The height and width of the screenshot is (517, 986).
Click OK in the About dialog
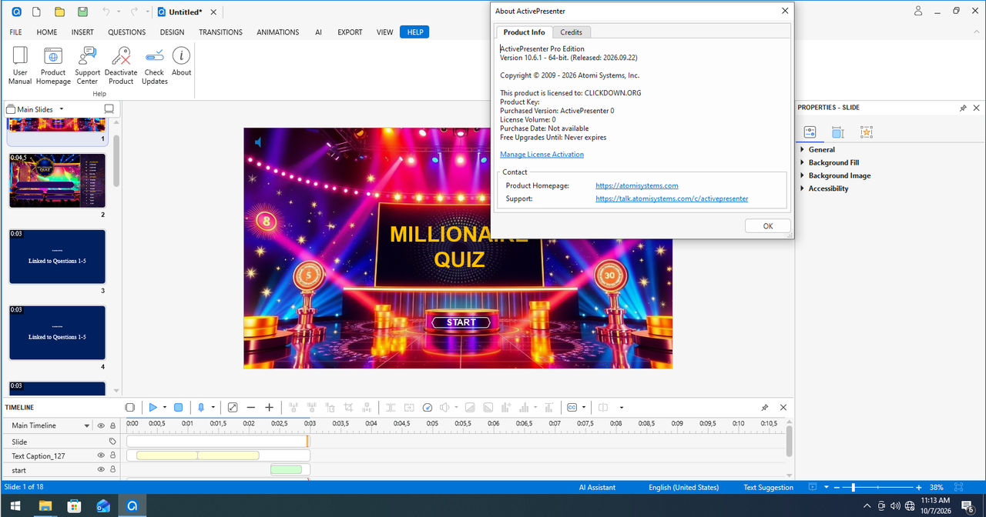coord(768,226)
